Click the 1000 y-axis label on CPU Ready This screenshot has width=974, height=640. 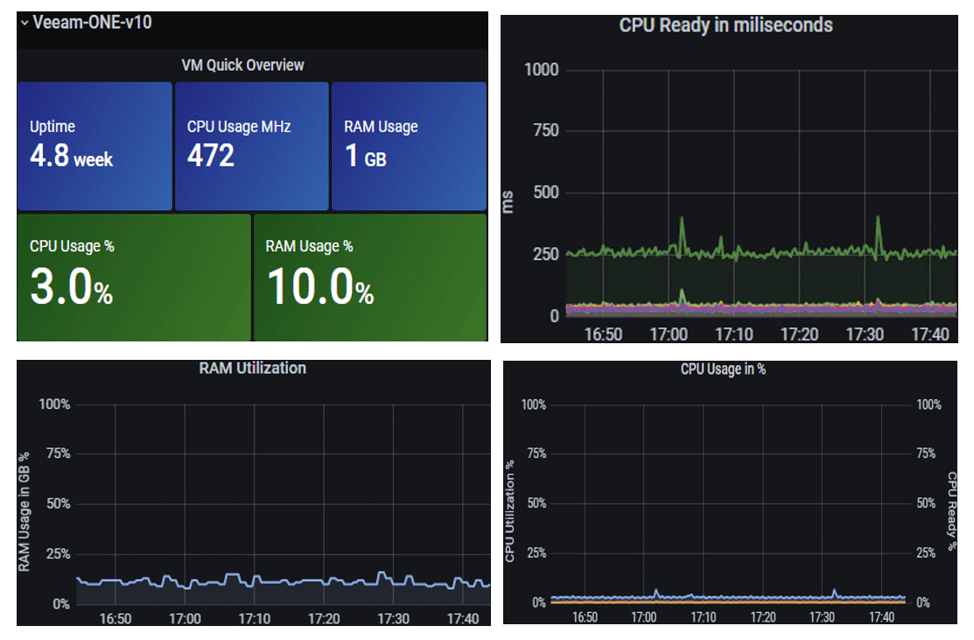pyautogui.click(x=541, y=69)
